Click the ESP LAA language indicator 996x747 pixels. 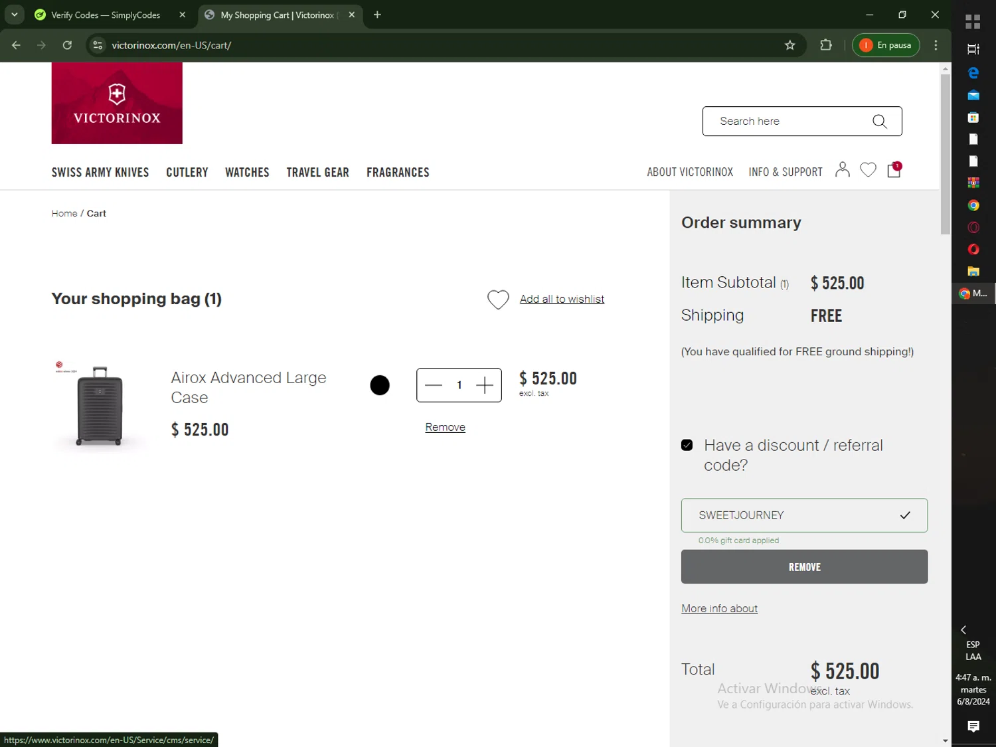point(973,651)
